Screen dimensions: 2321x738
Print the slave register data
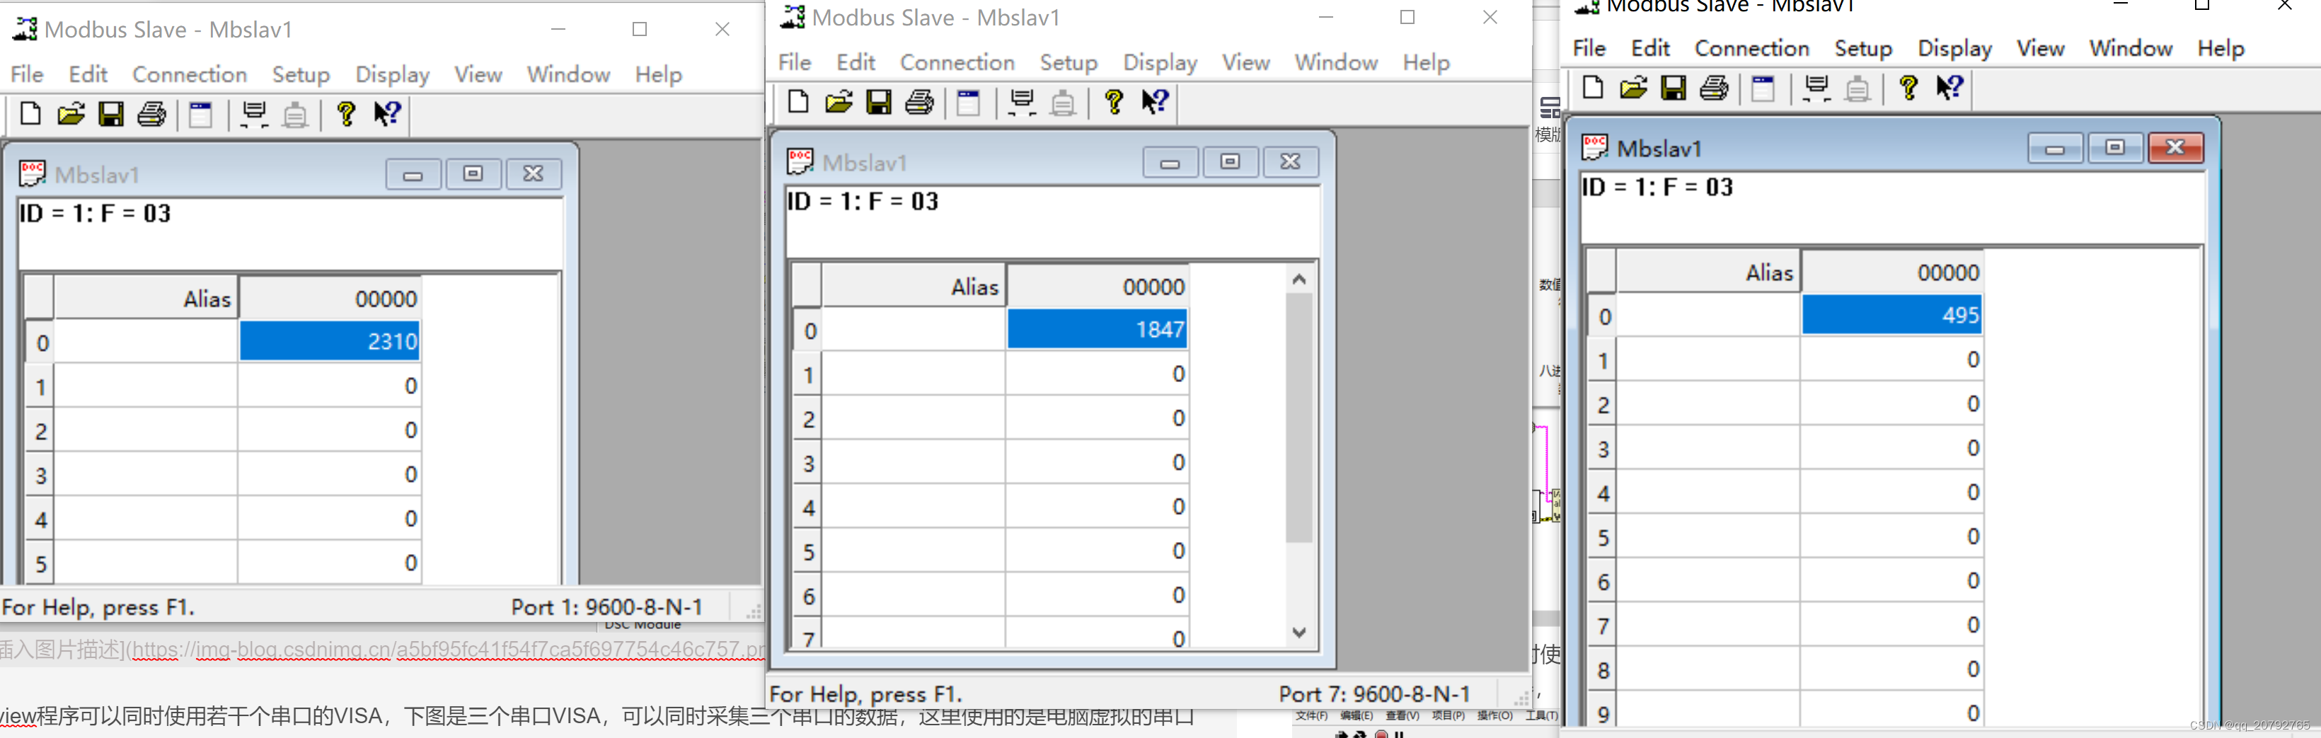[151, 115]
